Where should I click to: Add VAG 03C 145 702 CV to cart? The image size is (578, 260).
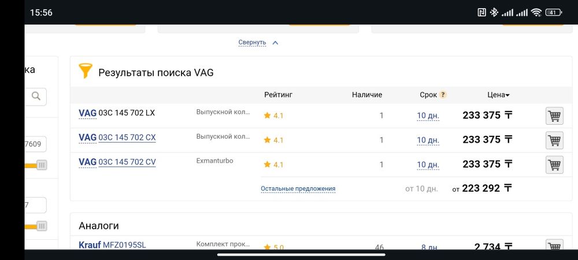tap(554, 165)
